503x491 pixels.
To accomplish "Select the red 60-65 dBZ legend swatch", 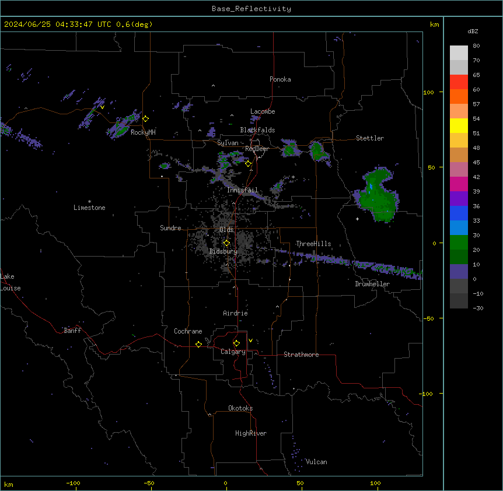I will tap(459, 82).
